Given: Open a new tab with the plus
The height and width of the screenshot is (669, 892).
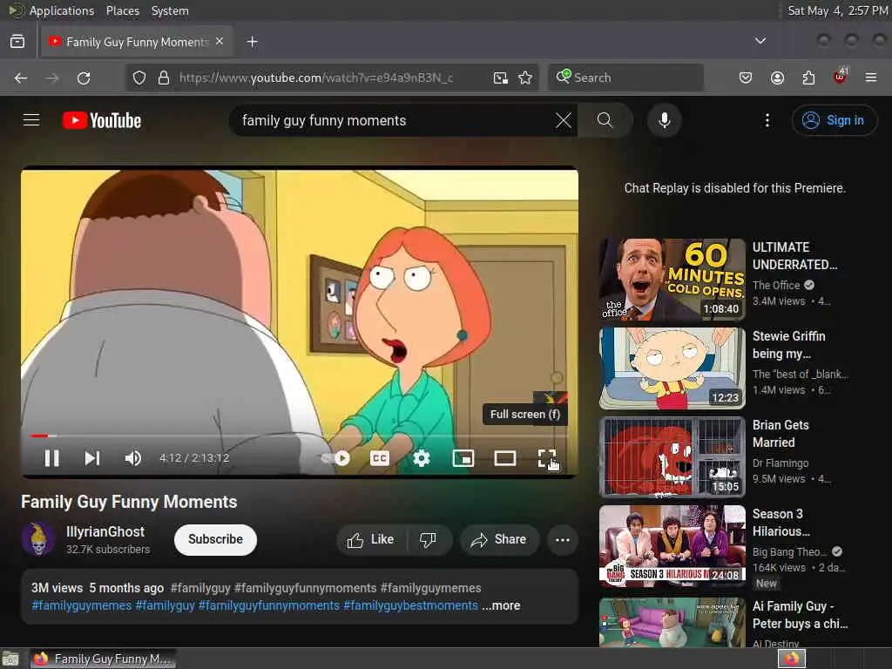Looking at the screenshot, I should point(252,42).
